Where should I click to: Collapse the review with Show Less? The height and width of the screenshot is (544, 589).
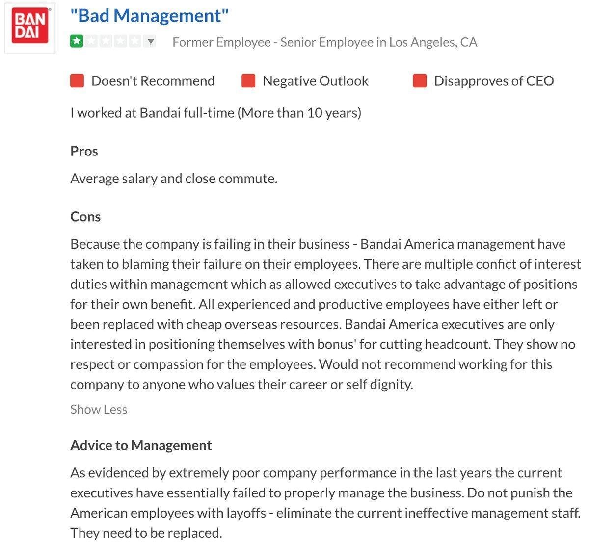point(99,409)
